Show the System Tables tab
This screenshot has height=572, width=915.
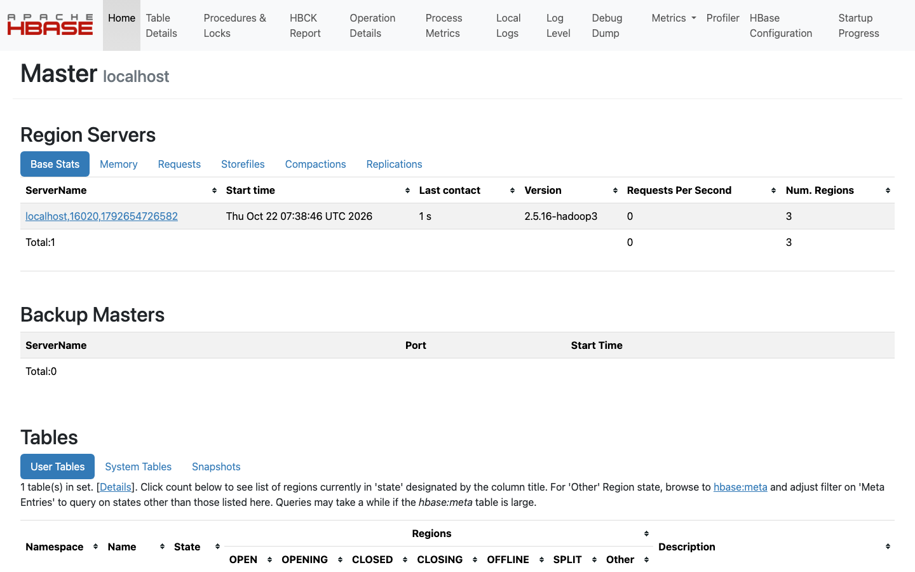coord(138,466)
